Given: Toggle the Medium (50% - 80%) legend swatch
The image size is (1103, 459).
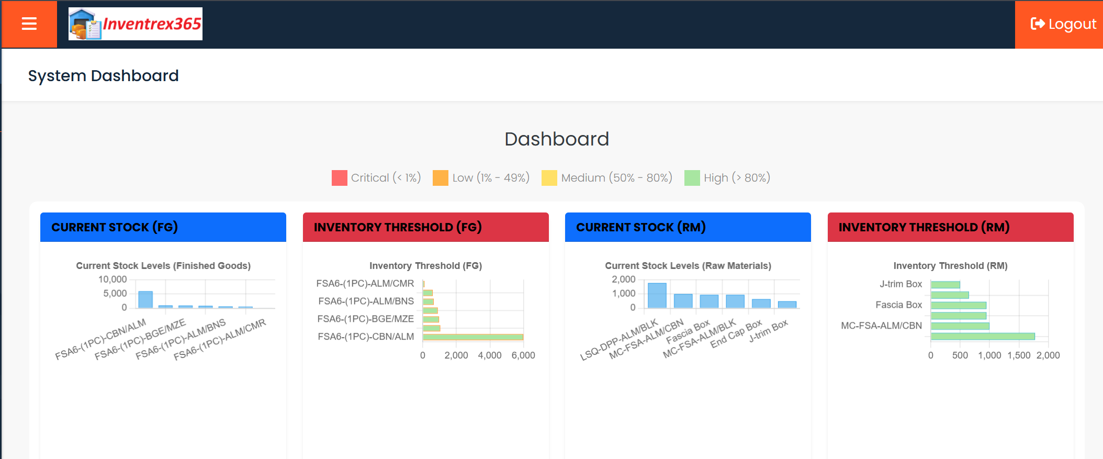Looking at the screenshot, I should (x=549, y=178).
